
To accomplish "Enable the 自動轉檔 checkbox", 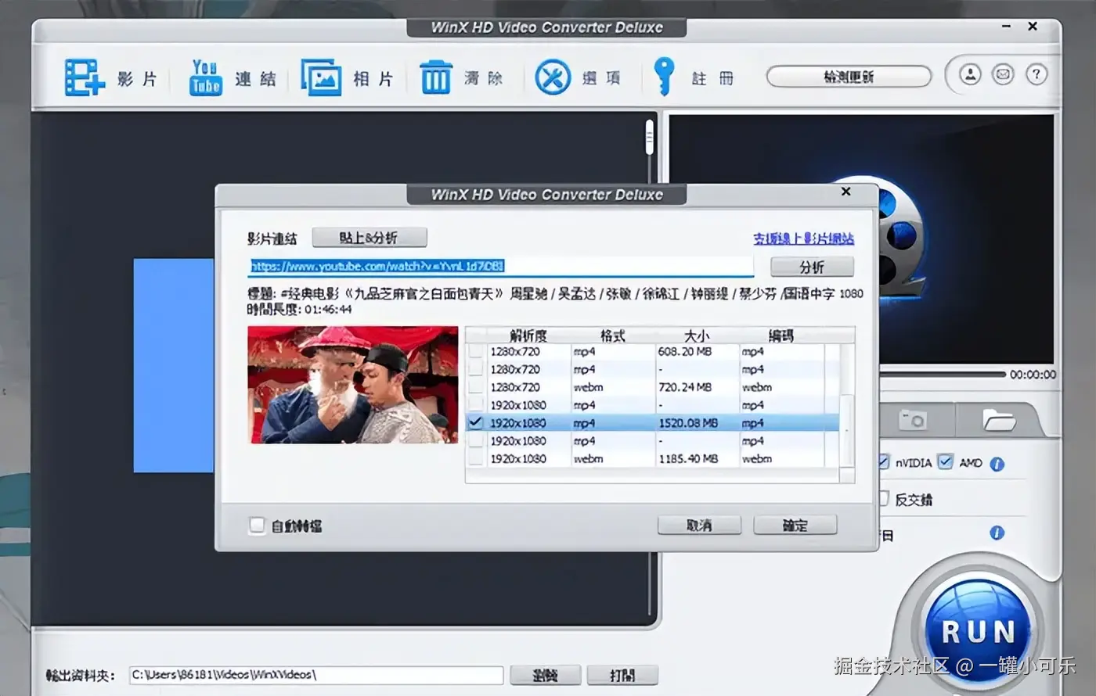I will [x=257, y=526].
